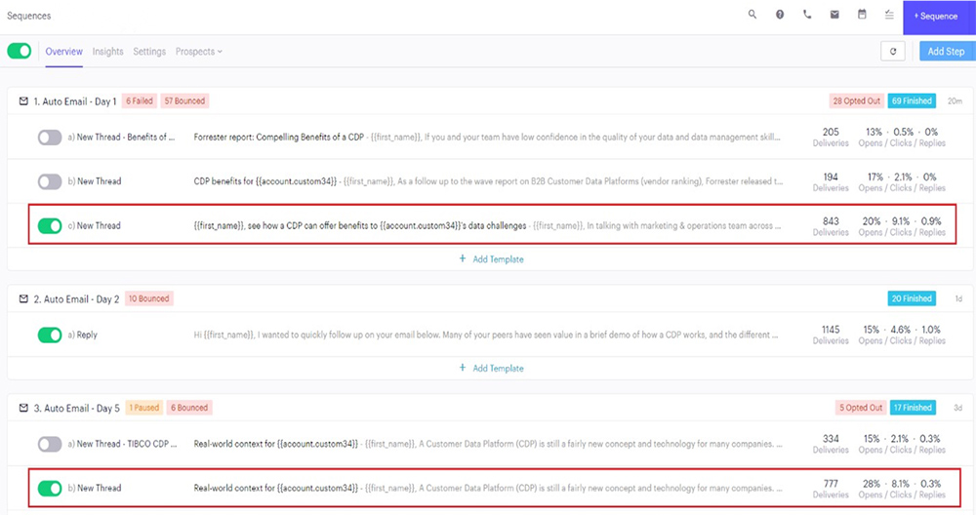Click the 205 Deliveries stat

click(831, 138)
